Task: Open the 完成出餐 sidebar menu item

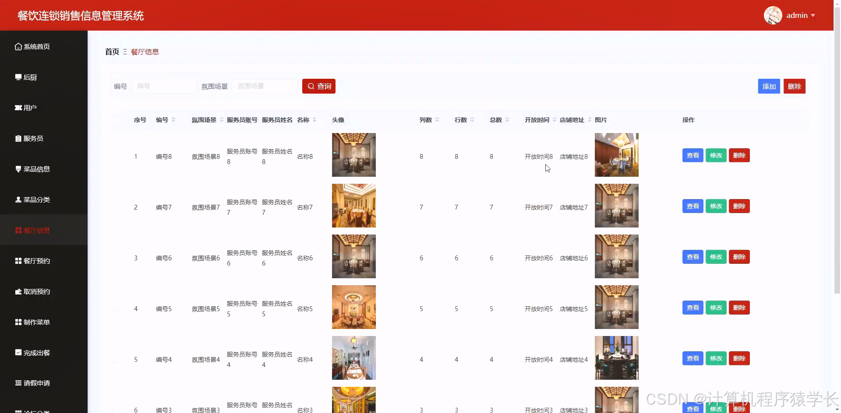Action: point(44,353)
